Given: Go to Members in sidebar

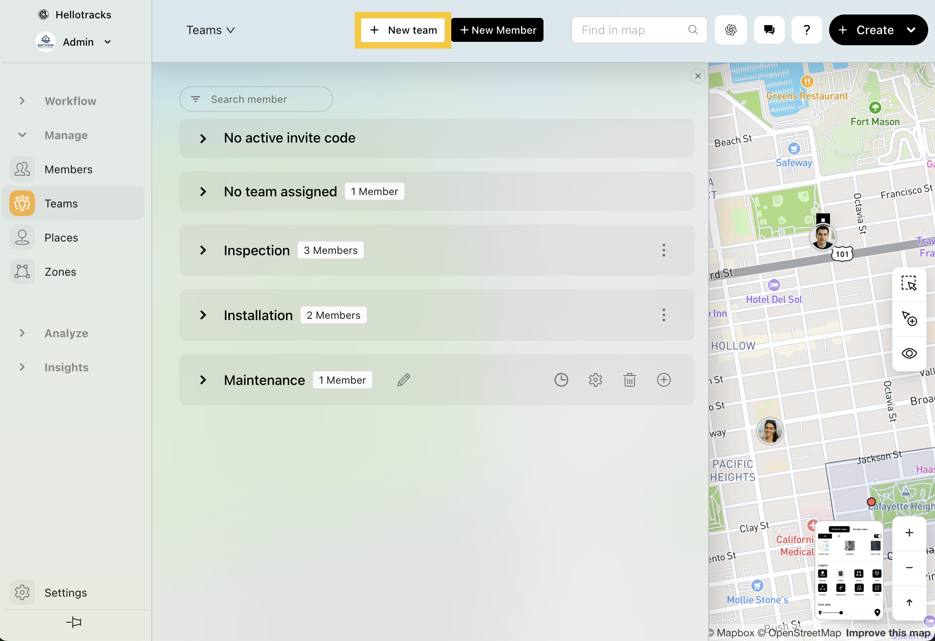Looking at the screenshot, I should [x=73, y=169].
